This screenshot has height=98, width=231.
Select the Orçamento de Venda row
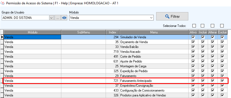[115, 42]
